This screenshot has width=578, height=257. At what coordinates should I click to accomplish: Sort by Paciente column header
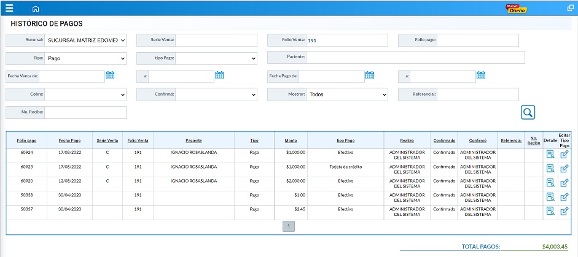tap(193, 140)
